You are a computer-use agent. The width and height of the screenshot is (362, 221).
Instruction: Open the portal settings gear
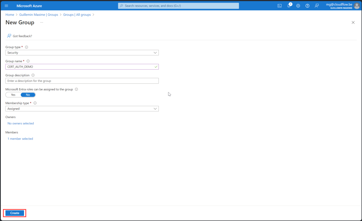pos(298,6)
